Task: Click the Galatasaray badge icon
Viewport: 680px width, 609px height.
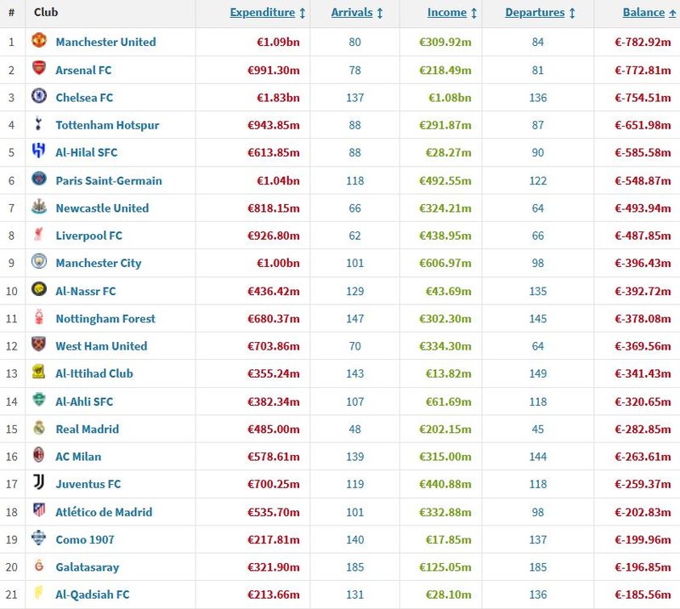Action: (39, 565)
